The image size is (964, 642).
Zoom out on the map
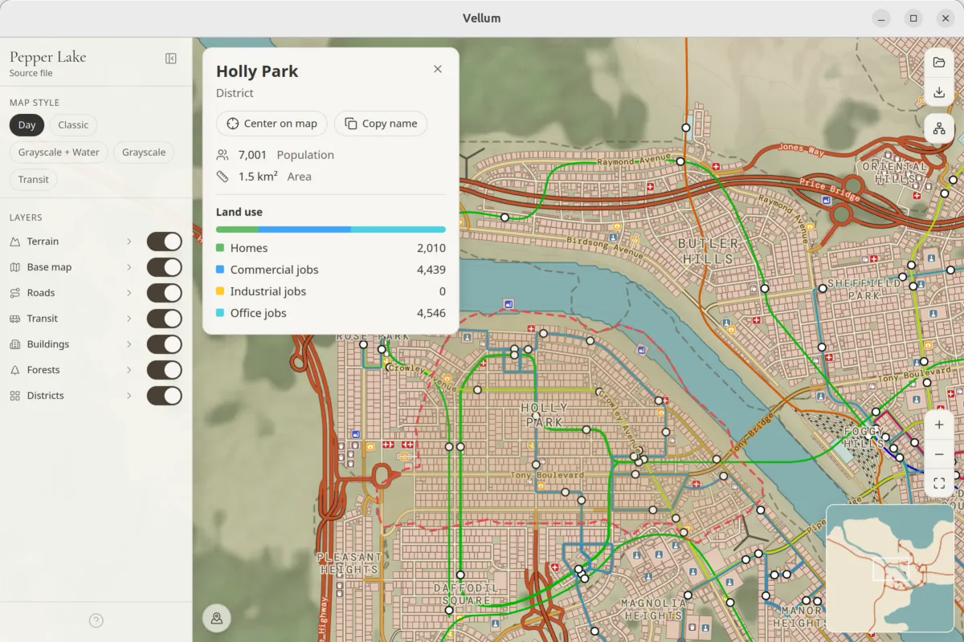[939, 454]
